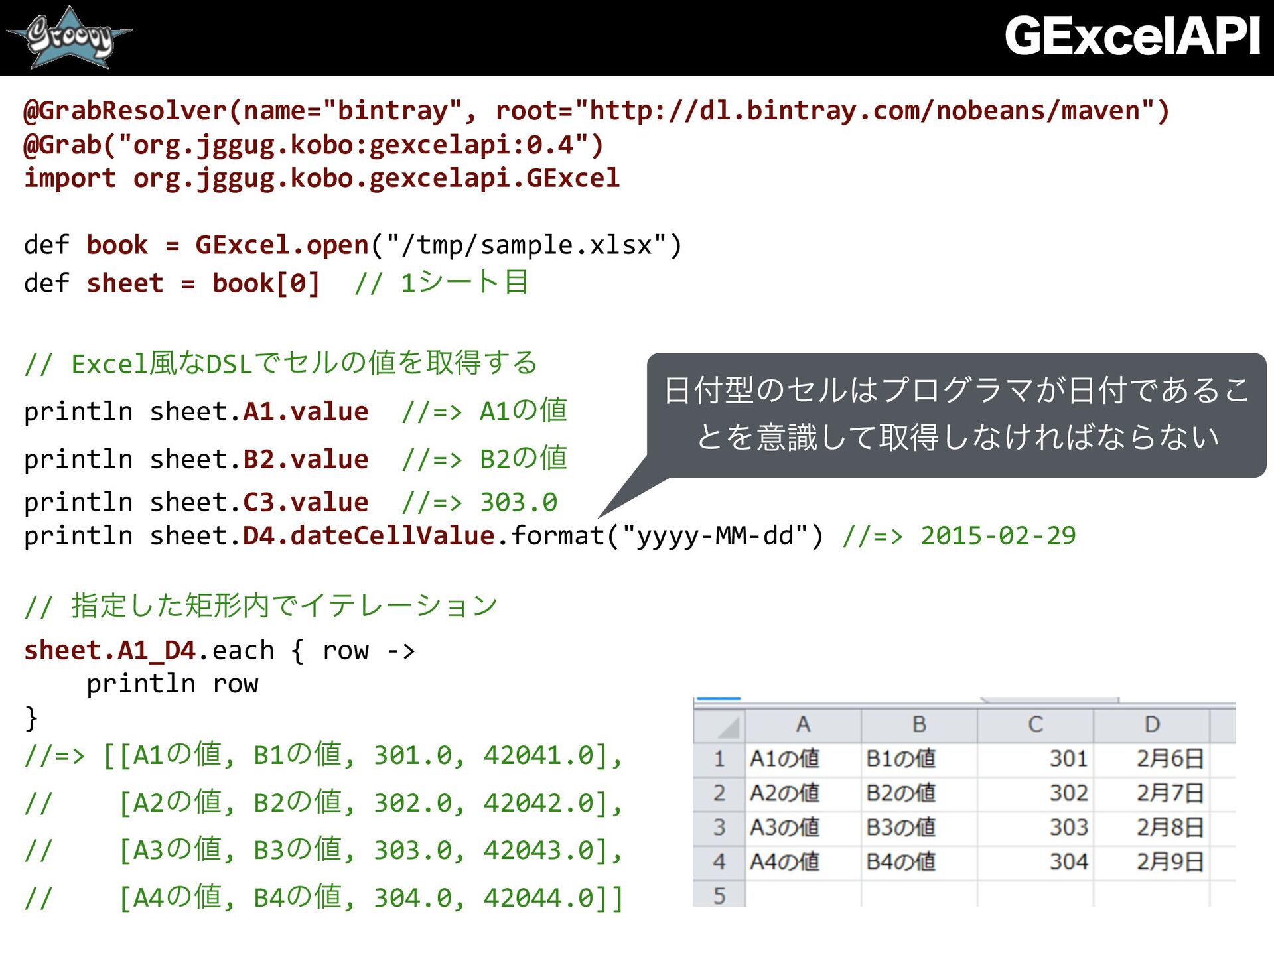The image size is (1274, 955).
Task: Click cell 301 in spreadsheet
Action: point(1035,759)
